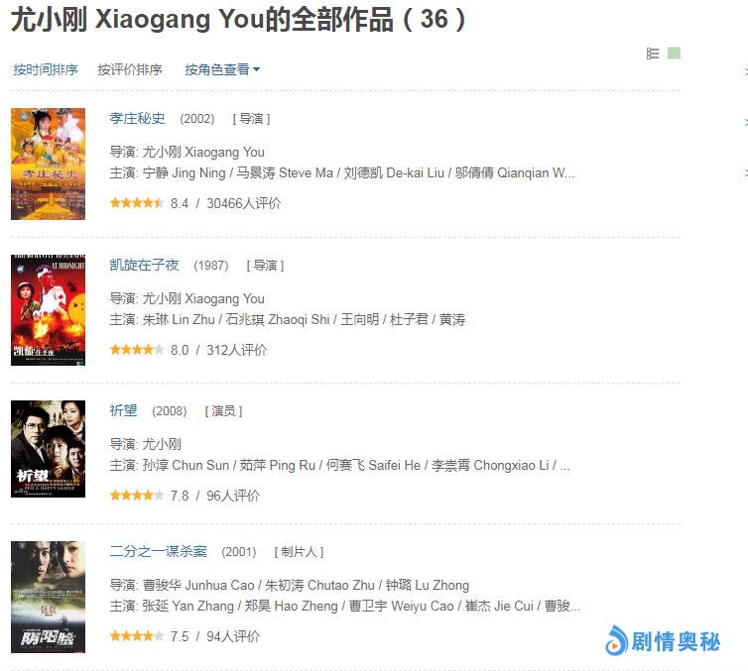Click the 二分之一谋杀案 poster thumbnail
This screenshot has height=671, width=748.
point(49,597)
